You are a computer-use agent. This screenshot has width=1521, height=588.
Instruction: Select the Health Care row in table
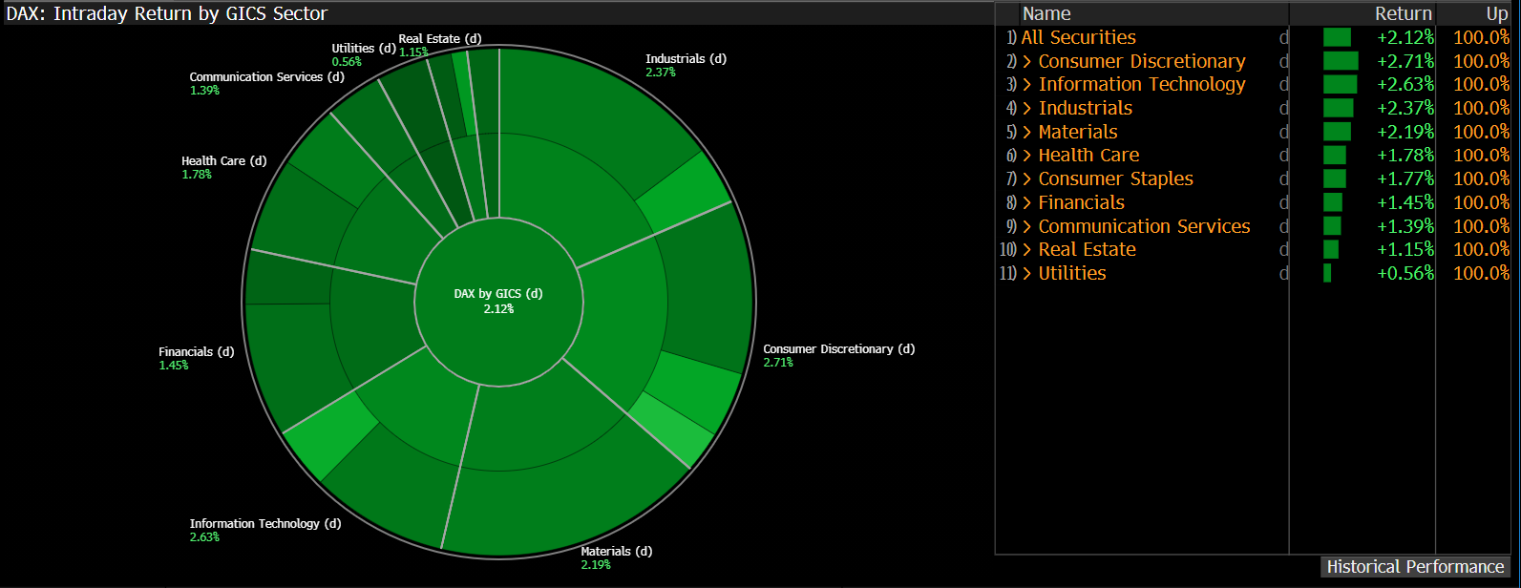[1088, 156]
